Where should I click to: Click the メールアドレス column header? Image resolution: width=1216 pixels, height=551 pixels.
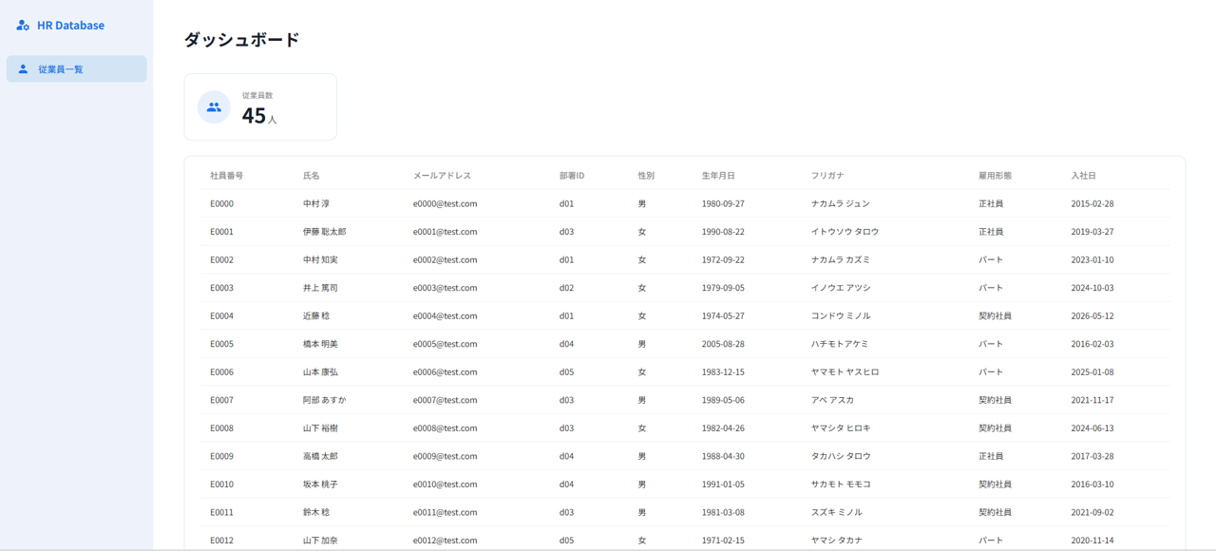click(442, 176)
